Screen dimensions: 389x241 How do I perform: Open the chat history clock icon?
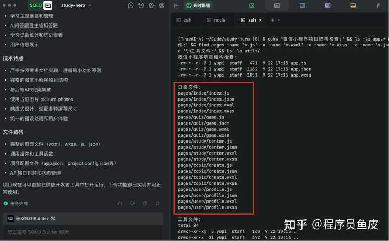141,5
